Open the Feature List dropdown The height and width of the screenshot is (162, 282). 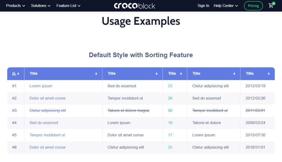(x=68, y=6)
